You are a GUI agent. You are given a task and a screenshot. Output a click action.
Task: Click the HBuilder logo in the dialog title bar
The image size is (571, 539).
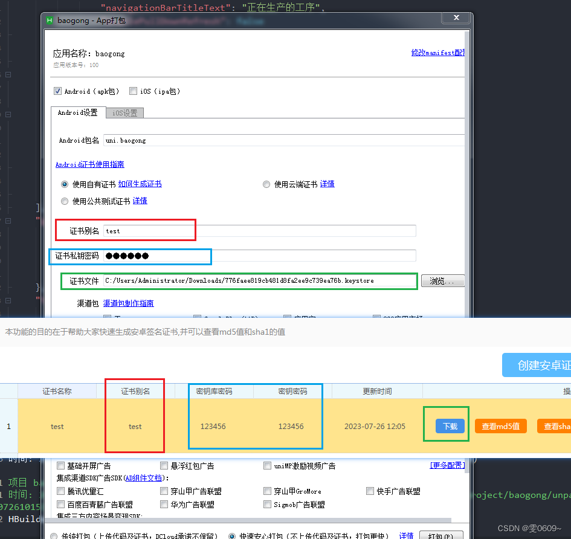coord(50,21)
